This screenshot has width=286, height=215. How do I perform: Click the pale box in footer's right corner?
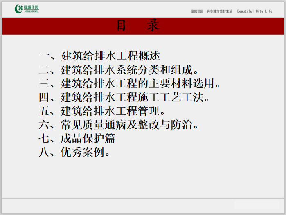(x=258, y=205)
